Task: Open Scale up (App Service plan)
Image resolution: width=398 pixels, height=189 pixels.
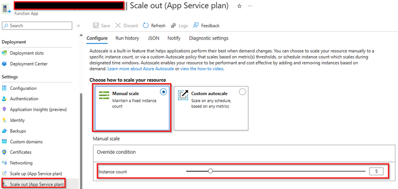Action: (36, 173)
